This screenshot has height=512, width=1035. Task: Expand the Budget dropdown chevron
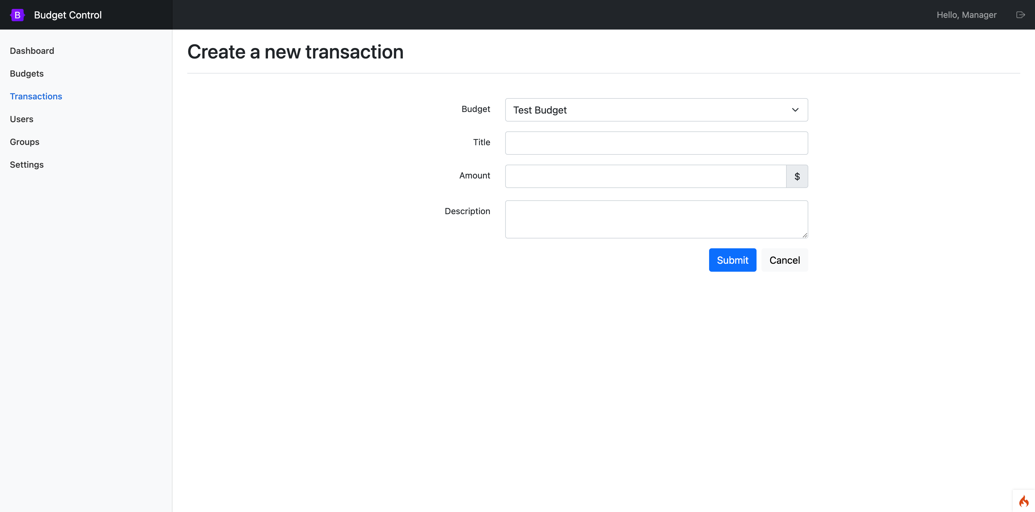[795, 110]
